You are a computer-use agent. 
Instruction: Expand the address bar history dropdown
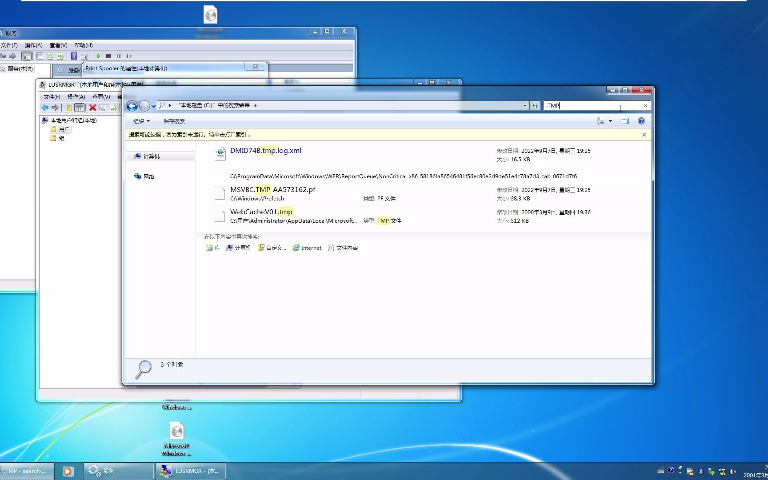click(x=525, y=106)
